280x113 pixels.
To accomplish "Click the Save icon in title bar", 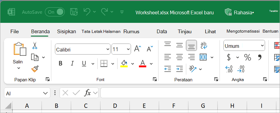I will coord(74,12).
